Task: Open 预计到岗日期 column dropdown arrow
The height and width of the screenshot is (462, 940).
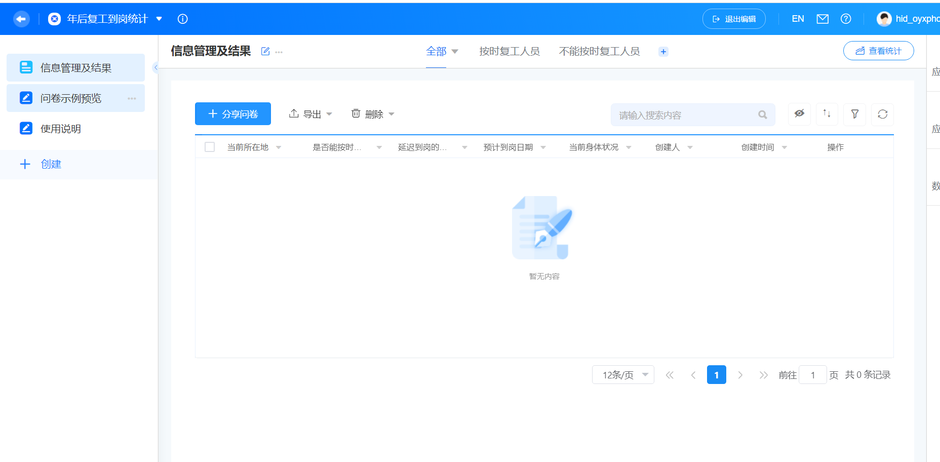Action: pos(543,147)
